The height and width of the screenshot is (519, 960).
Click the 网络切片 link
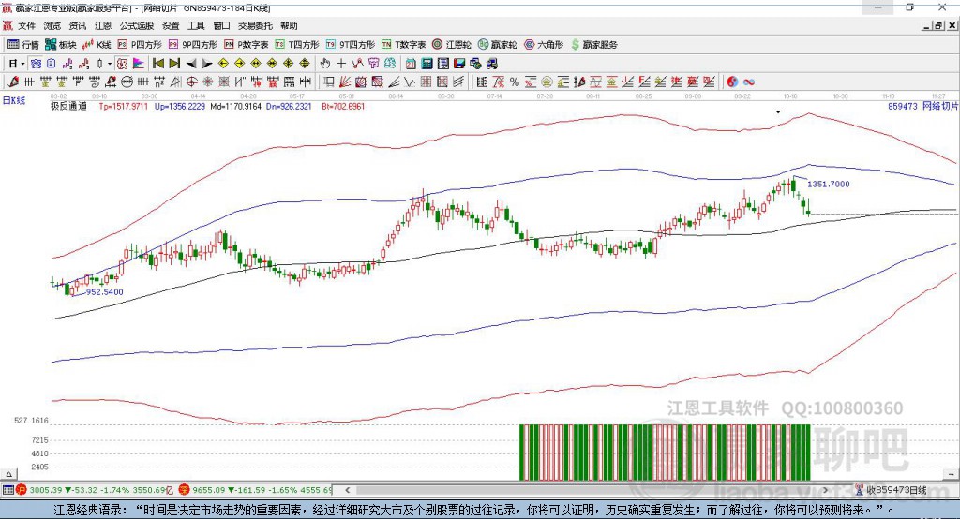click(x=939, y=106)
